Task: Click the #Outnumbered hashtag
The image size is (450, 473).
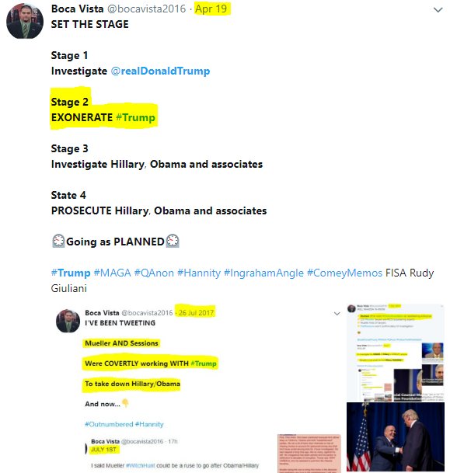Action: point(109,424)
